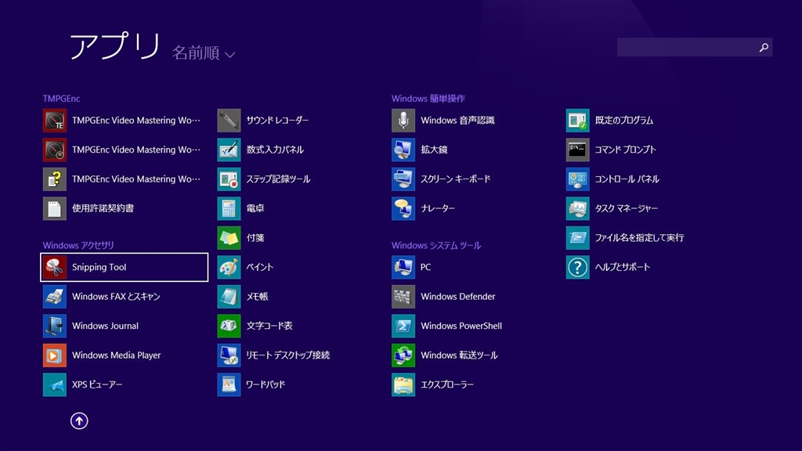802x451 pixels.
Task: Open ヘルプとサポート question icon
Action: pyautogui.click(x=578, y=267)
